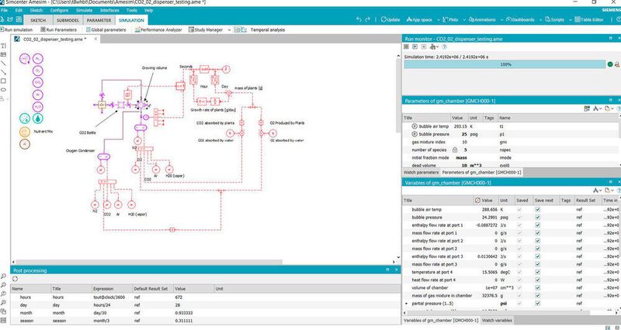The height and width of the screenshot is (330, 621).
Task: Select the rectangle drawing tool in left sidebar
Action: coord(4,81)
